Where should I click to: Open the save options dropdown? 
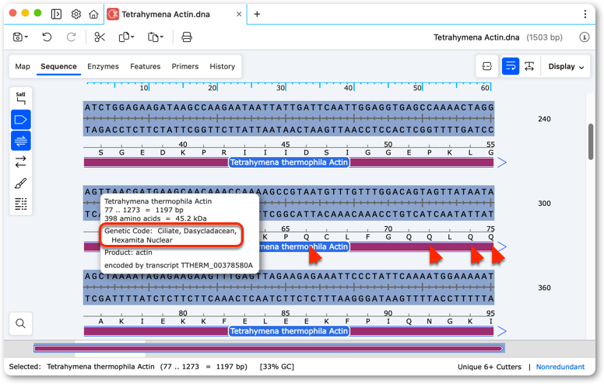point(20,37)
